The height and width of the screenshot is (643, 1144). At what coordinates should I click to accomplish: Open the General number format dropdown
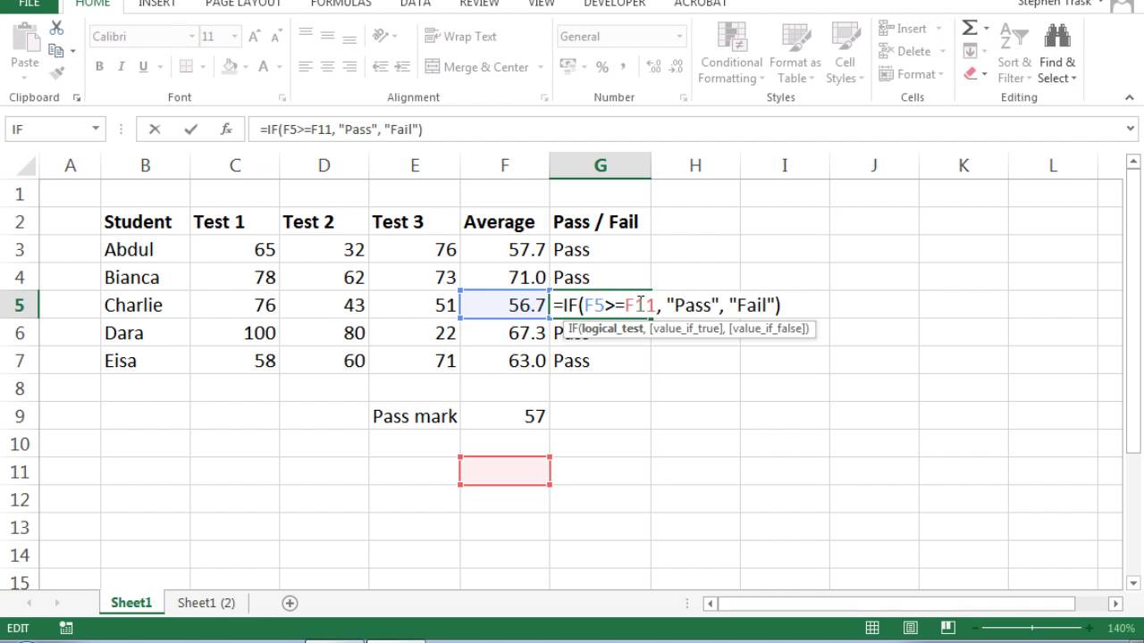point(679,37)
